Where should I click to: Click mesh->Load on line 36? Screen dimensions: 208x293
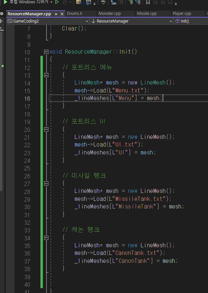90,253
